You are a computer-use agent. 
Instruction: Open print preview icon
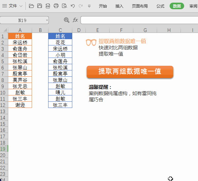coord(64,6)
